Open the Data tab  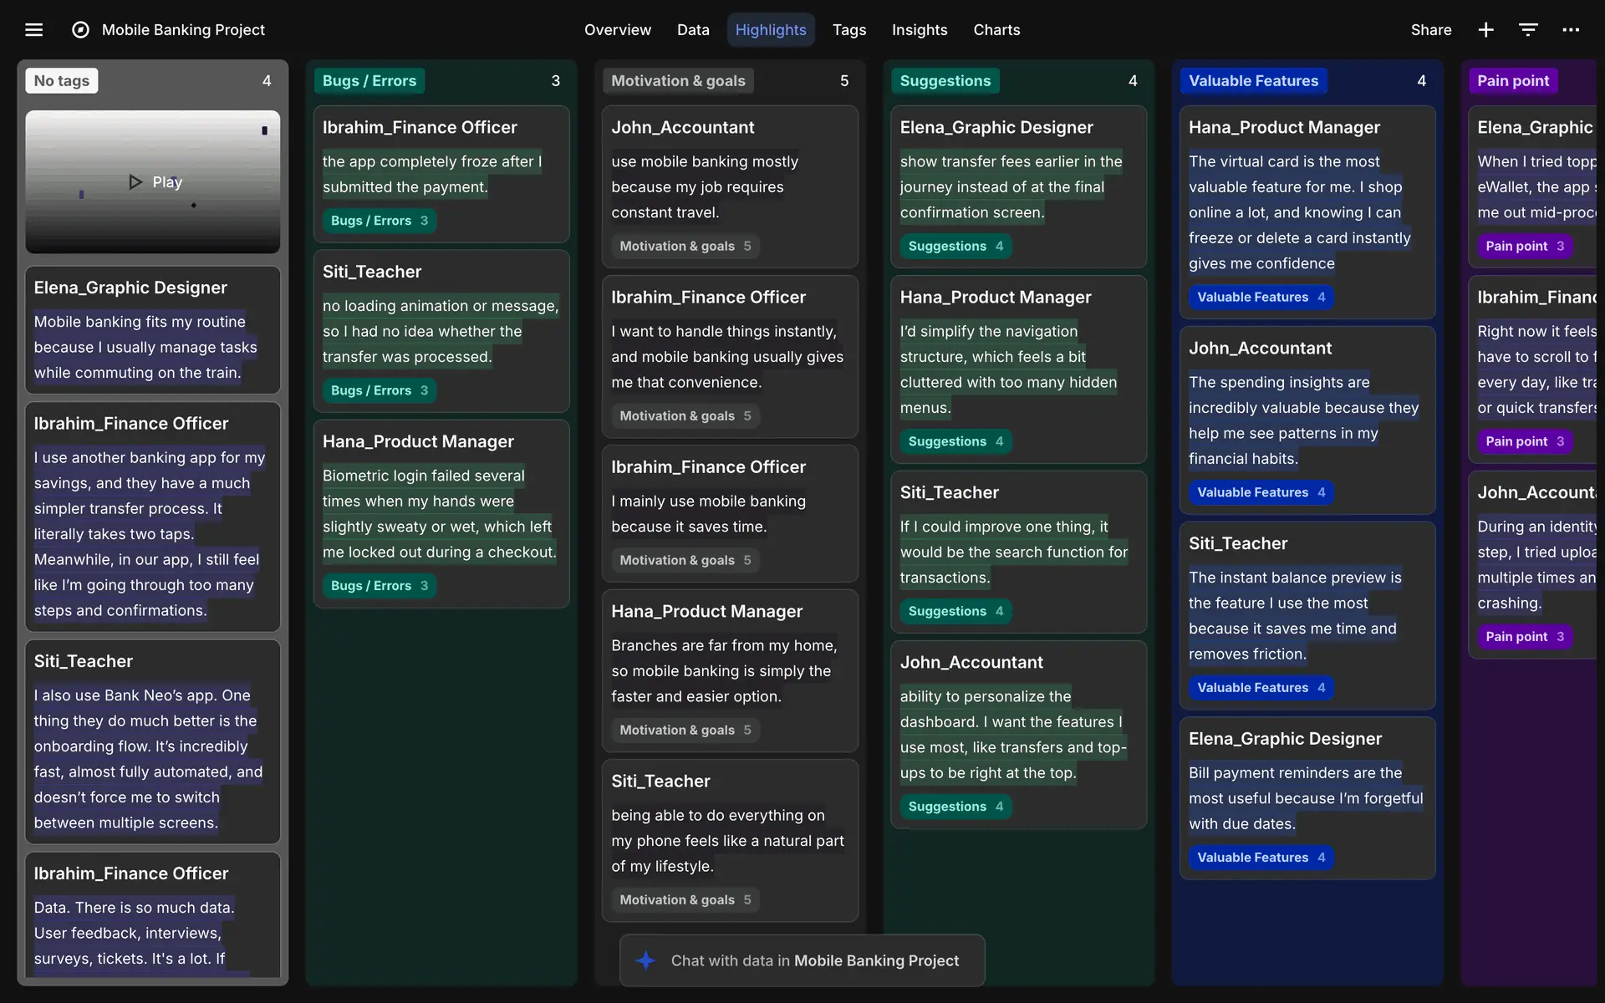pos(692,30)
